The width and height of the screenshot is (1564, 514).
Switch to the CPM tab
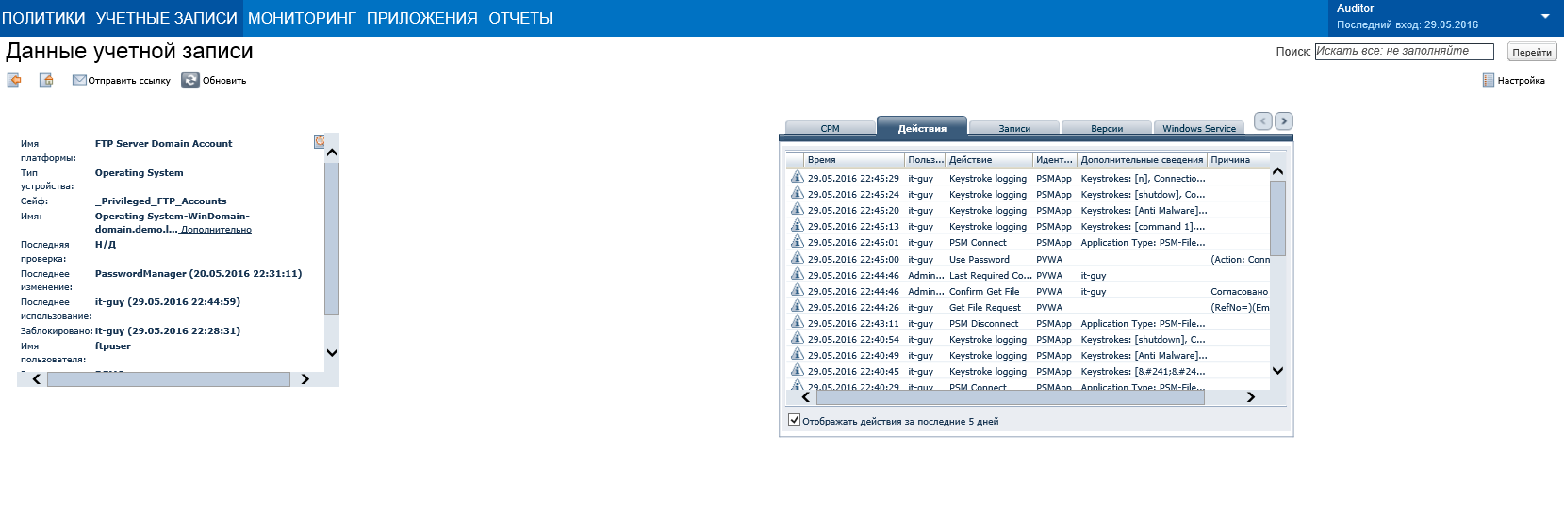[830, 128]
